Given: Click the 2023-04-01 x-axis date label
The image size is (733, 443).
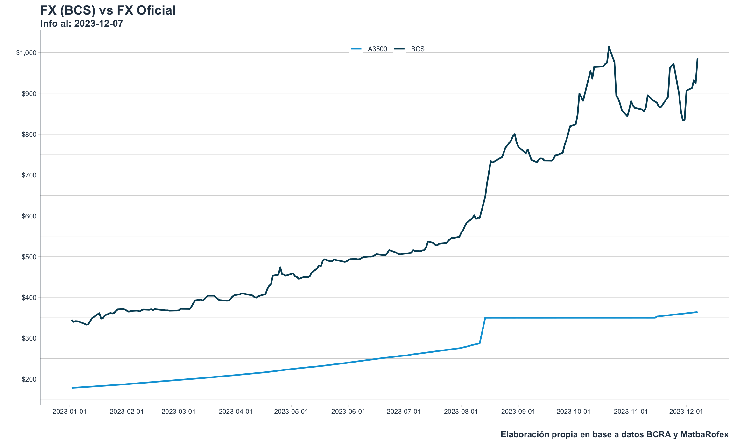Looking at the screenshot, I should tap(236, 412).
